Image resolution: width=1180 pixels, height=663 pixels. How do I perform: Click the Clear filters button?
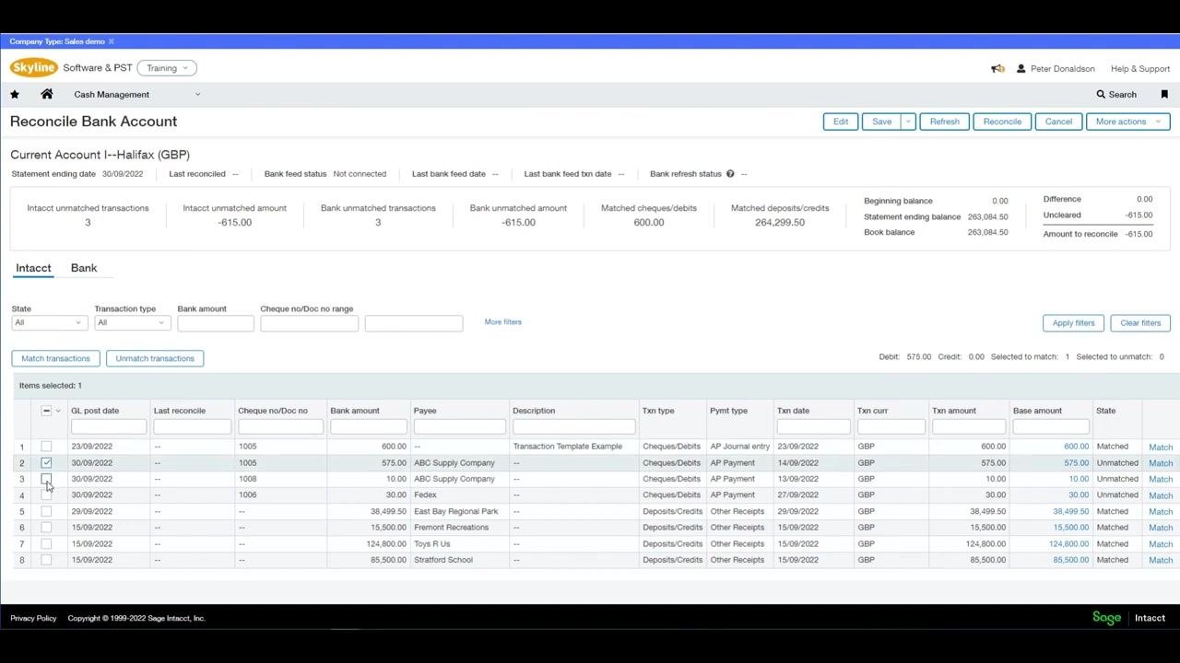[x=1140, y=323]
